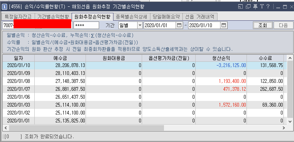This screenshot has width=294, height=142.
Task: Click the 조회 search button
Action: click(263, 25)
